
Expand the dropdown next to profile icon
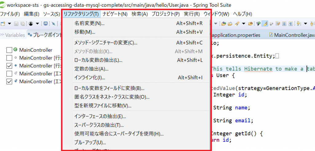[38, 24]
